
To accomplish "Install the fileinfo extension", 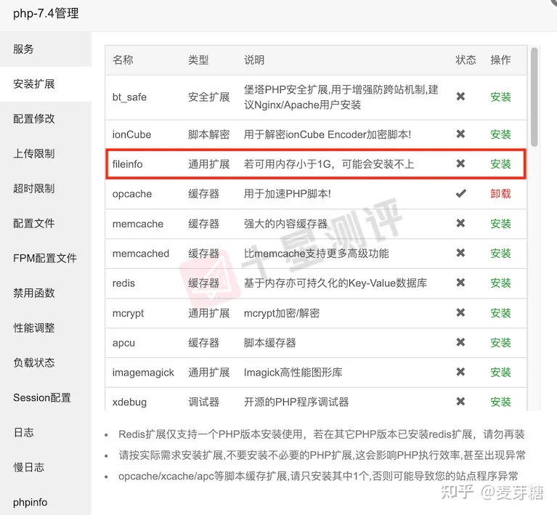I will click(x=500, y=164).
